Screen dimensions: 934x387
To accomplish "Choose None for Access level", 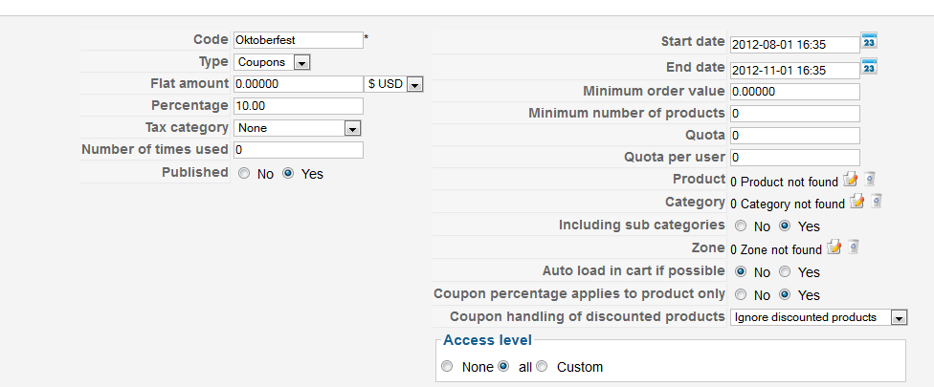I will point(447,366).
